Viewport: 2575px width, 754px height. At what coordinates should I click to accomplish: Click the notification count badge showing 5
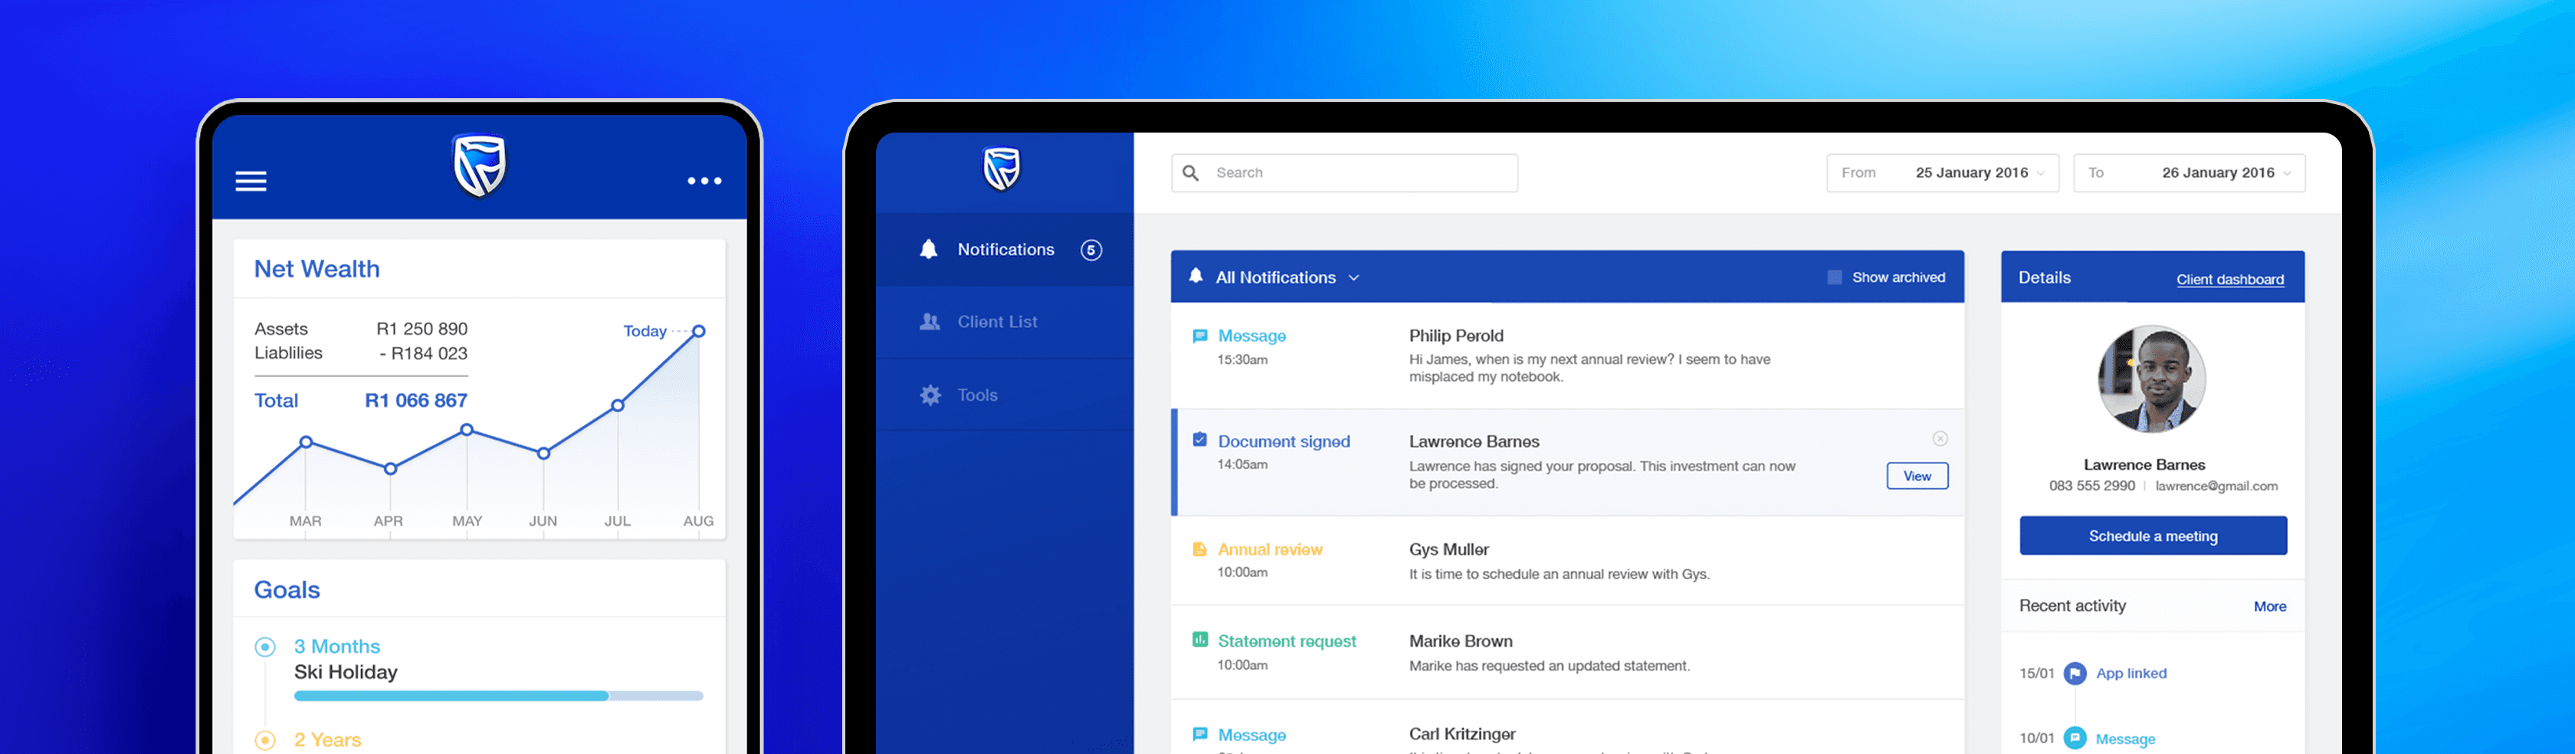tap(1091, 250)
